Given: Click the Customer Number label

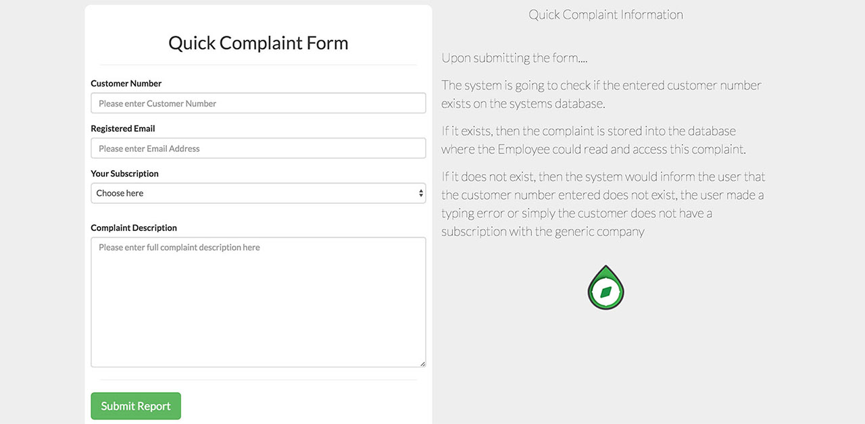Looking at the screenshot, I should click(126, 84).
